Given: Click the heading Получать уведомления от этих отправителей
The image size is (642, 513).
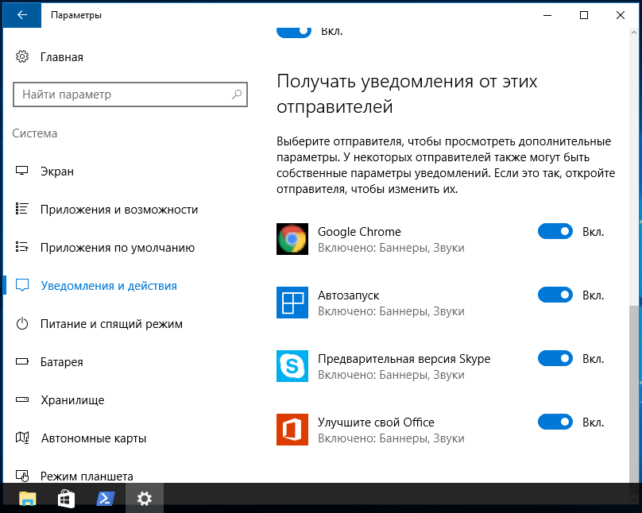Looking at the screenshot, I should [x=407, y=94].
